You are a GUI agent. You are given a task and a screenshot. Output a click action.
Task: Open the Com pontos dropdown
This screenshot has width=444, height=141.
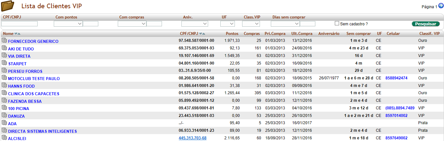tap(68, 24)
